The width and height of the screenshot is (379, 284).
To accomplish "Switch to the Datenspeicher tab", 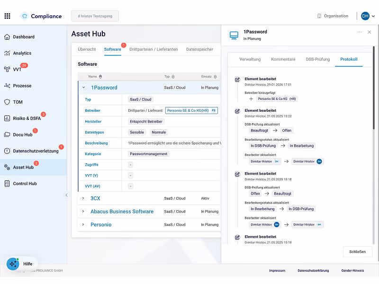I will click(199, 49).
